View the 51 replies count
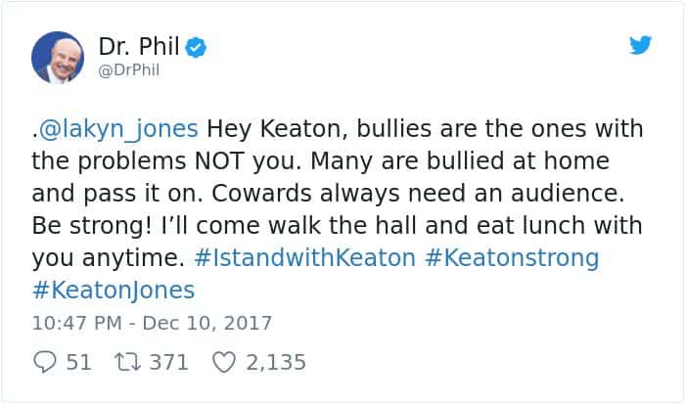Image resolution: width=685 pixels, height=404 pixels. tap(78, 362)
